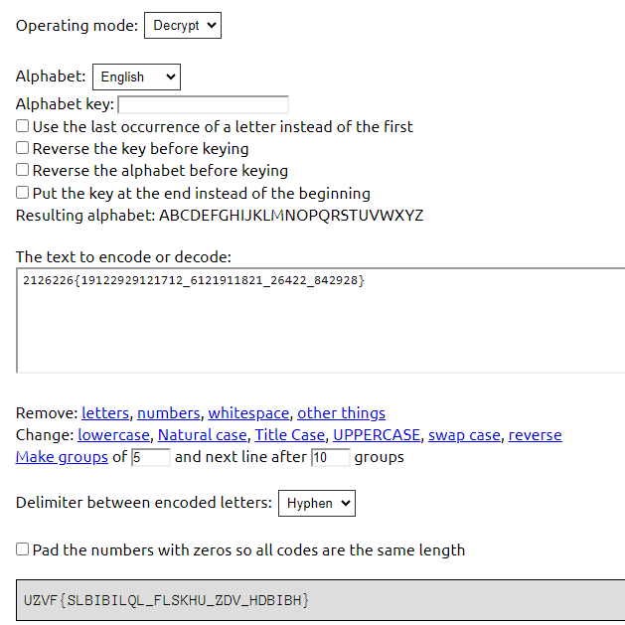Toggle Put the key at the end
625x625 pixels.
(x=22, y=193)
